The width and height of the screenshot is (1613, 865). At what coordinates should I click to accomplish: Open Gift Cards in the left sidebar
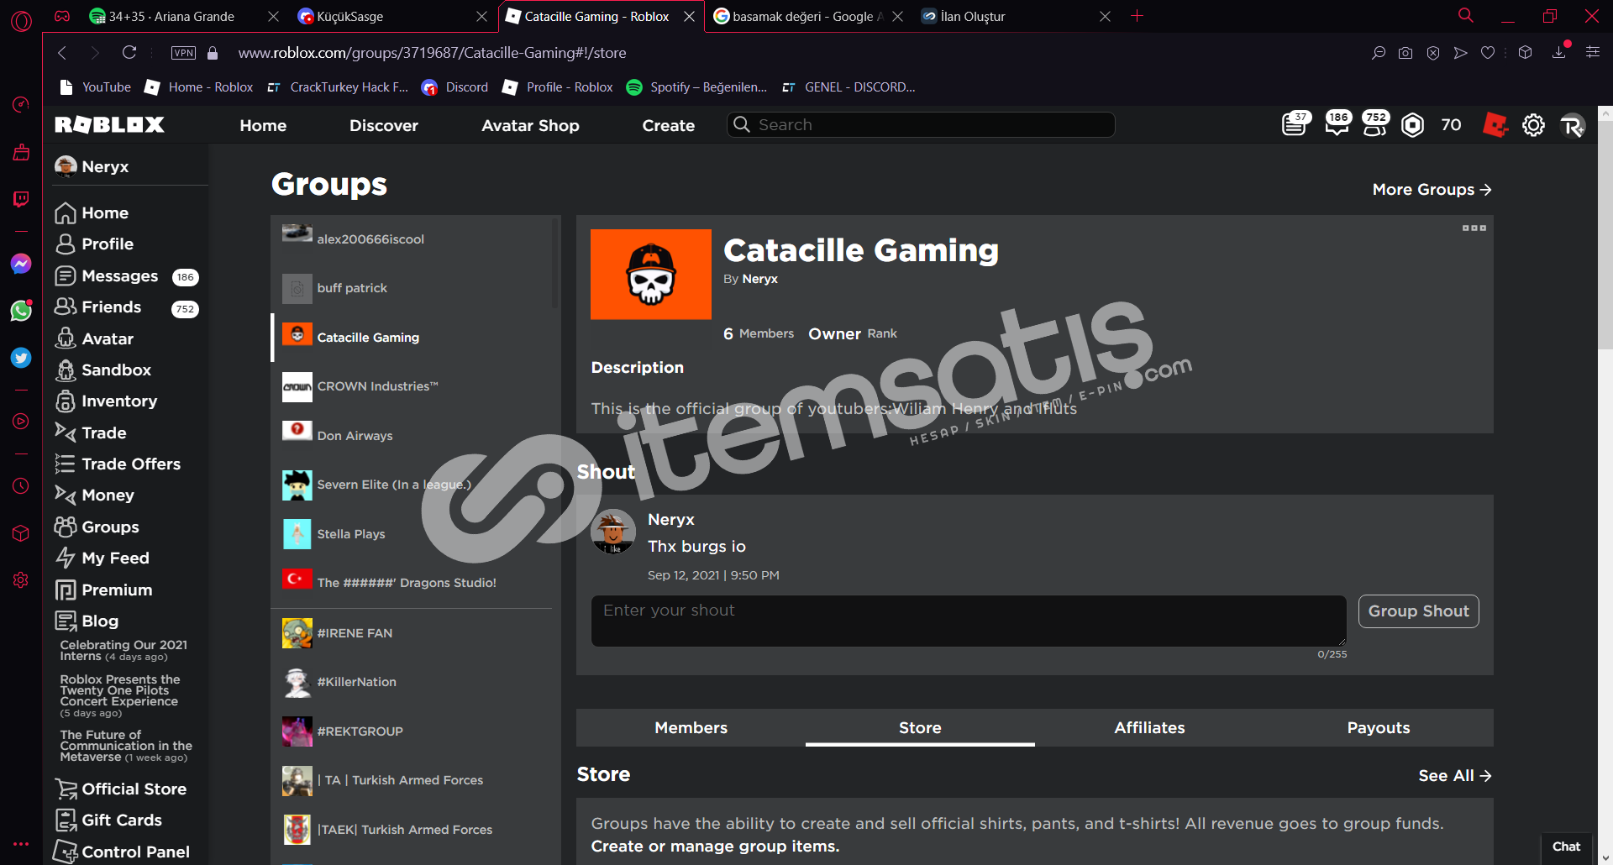tap(108, 820)
